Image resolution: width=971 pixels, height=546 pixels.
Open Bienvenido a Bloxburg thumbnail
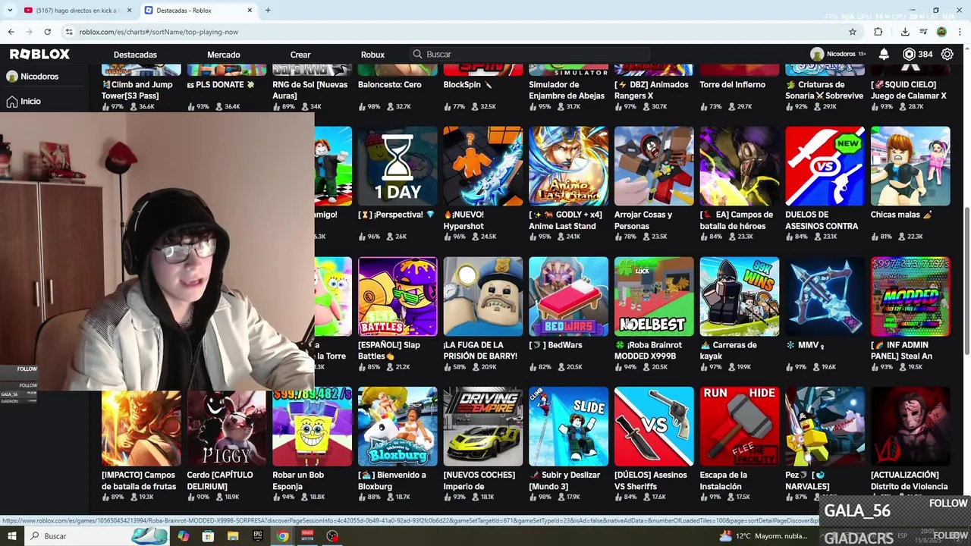[398, 427]
